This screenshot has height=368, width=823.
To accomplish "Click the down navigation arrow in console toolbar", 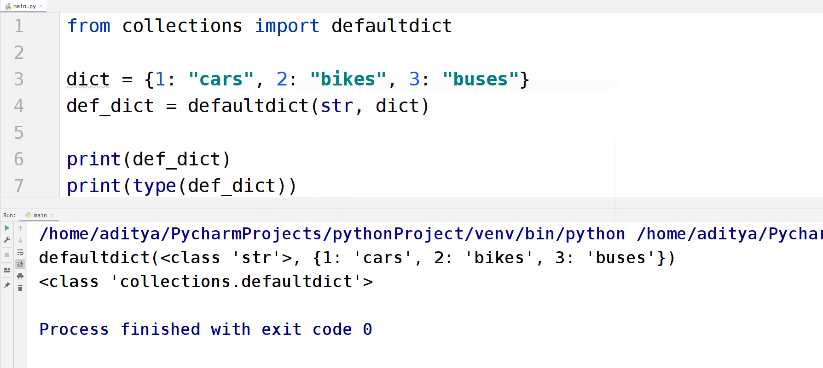I will pyautogui.click(x=20, y=240).
